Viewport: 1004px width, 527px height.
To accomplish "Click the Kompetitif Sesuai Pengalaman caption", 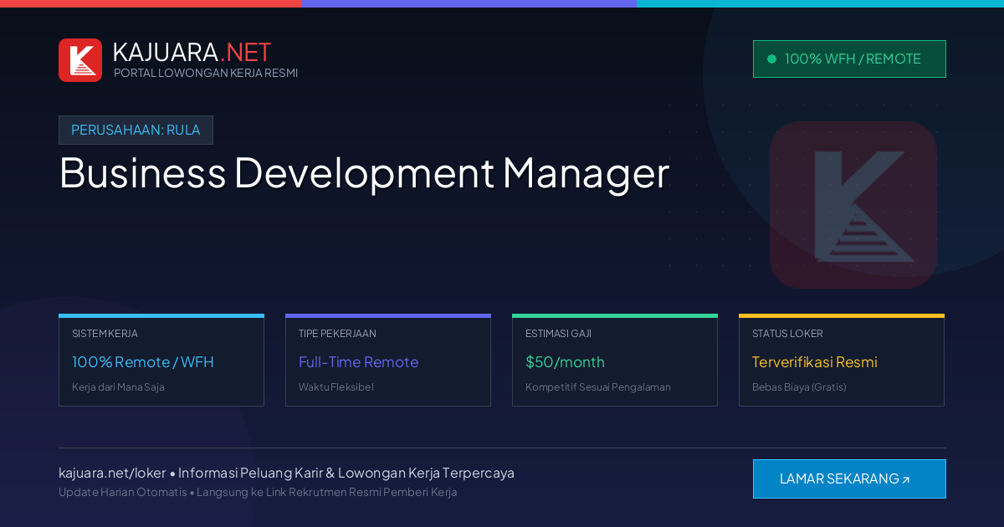I will [x=598, y=387].
